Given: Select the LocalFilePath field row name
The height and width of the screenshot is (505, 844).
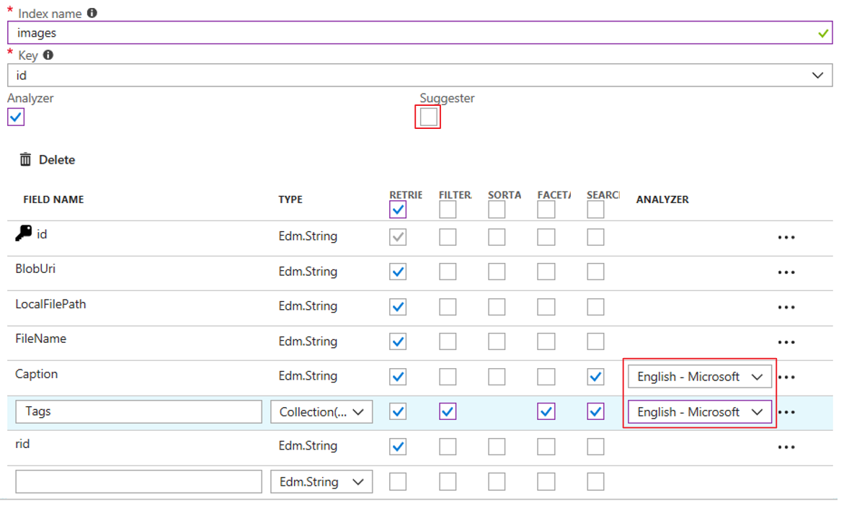Looking at the screenshot, I should pos(50,304).
